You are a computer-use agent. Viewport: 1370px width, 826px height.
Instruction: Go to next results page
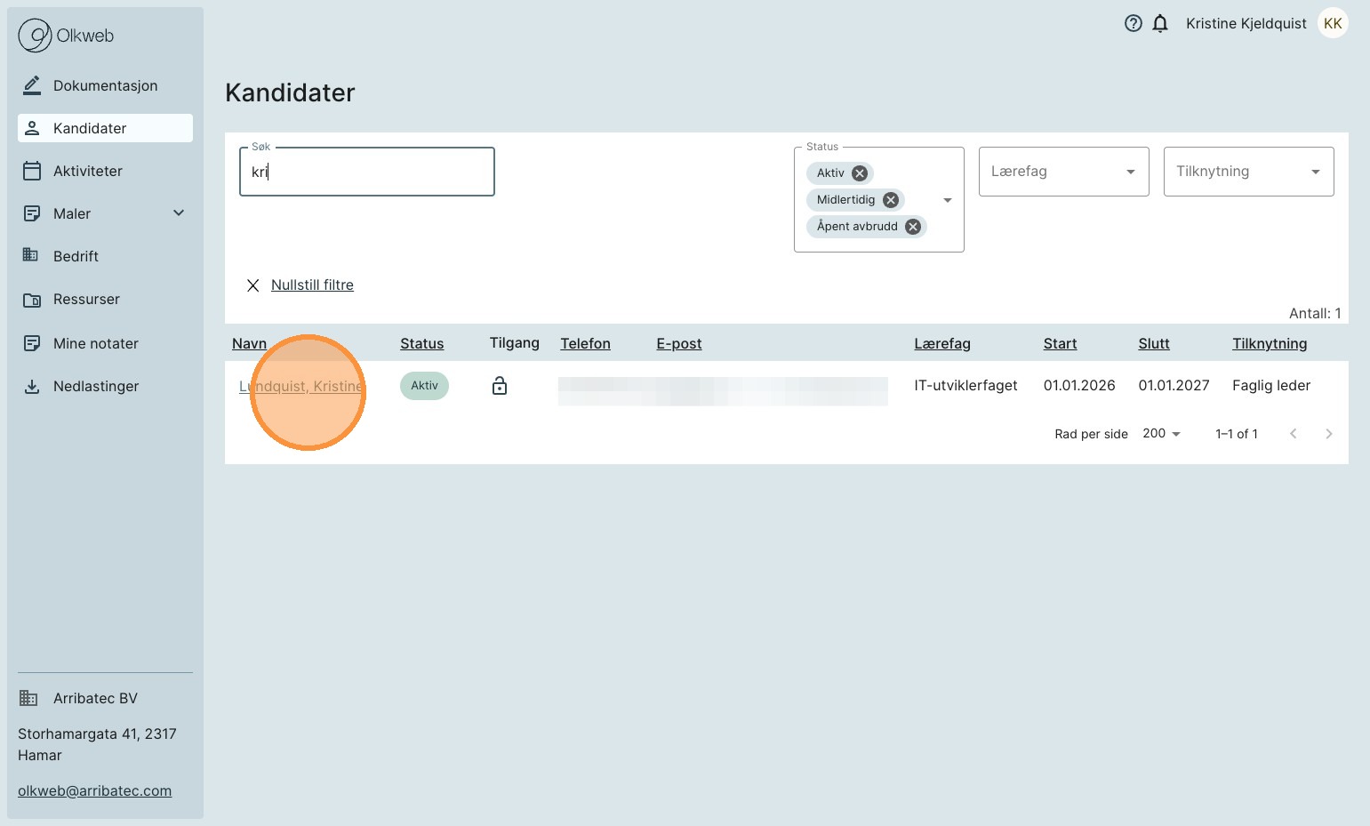click(1328, 434)
